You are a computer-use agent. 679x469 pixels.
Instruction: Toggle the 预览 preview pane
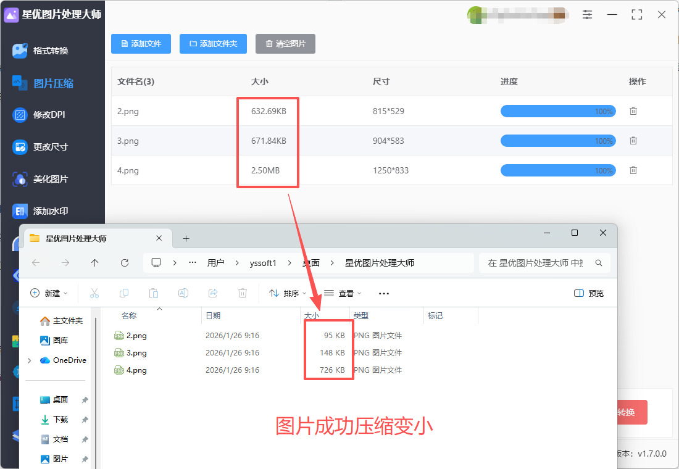(588, 293)
